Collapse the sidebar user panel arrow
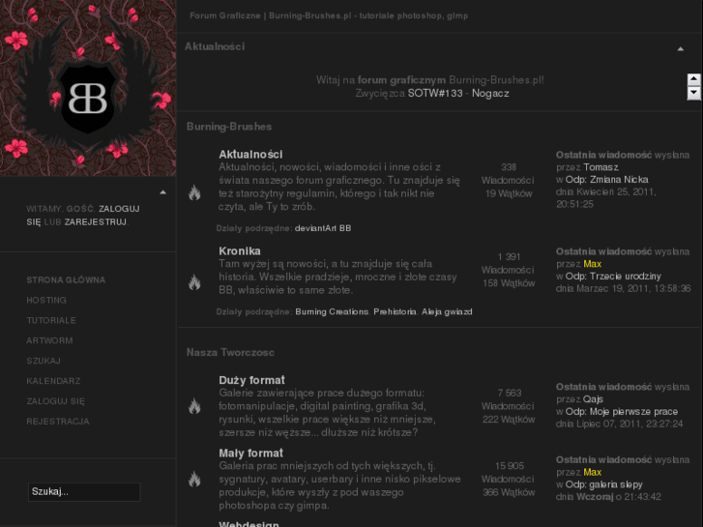Viewport: 703px width, 527px height. pyautogui.click(x=163, y=192)
